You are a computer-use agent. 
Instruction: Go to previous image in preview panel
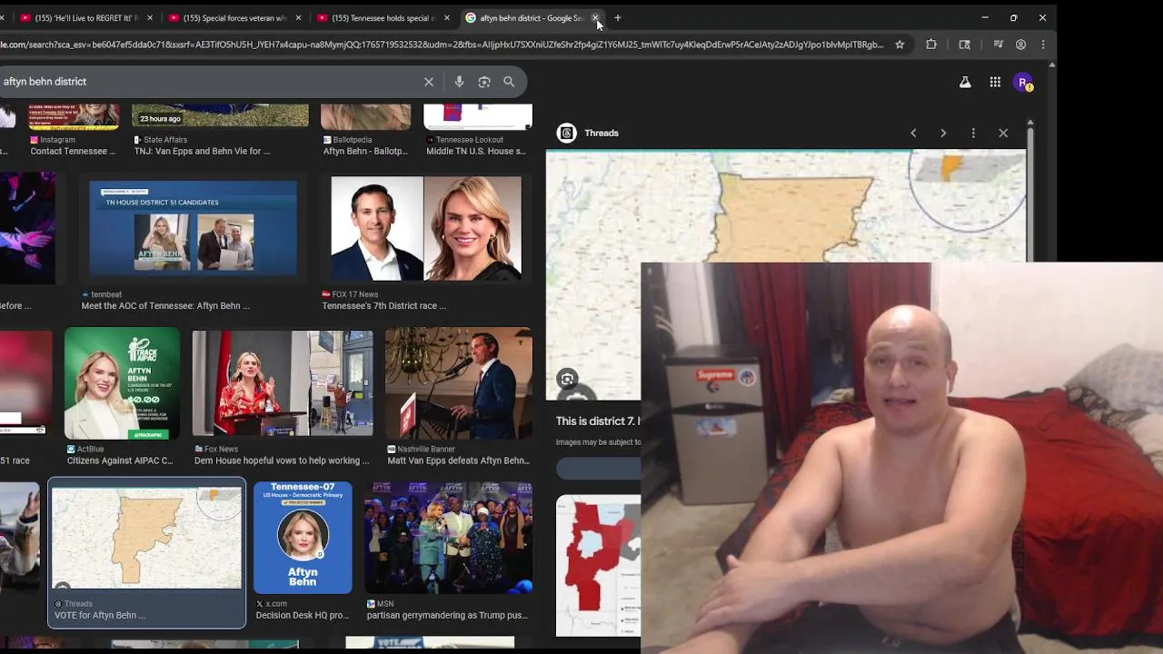(913, 133)
